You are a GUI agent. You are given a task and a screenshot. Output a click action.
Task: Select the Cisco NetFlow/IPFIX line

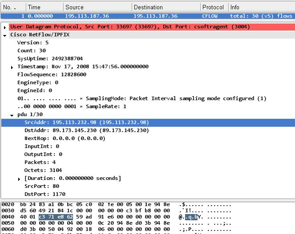click(152, 35)
